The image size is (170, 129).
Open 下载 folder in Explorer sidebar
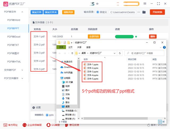pos(66,98)
